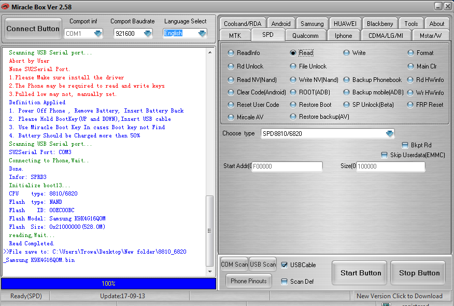Click the log panel scroll up arrow
This screenshot has width=454, height=306.
[x=210, y=52]
